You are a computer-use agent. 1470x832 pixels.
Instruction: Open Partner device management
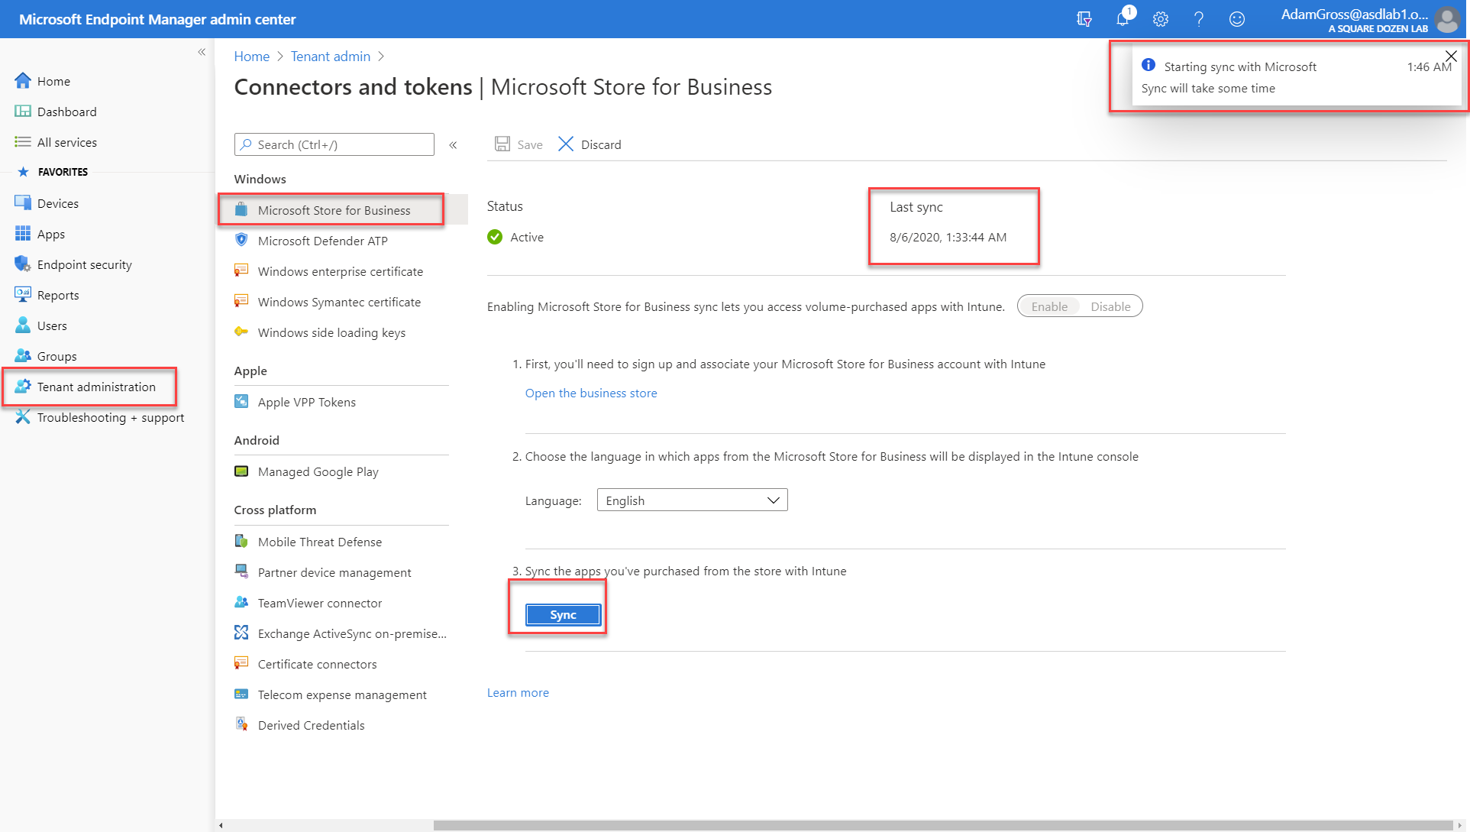334,572
